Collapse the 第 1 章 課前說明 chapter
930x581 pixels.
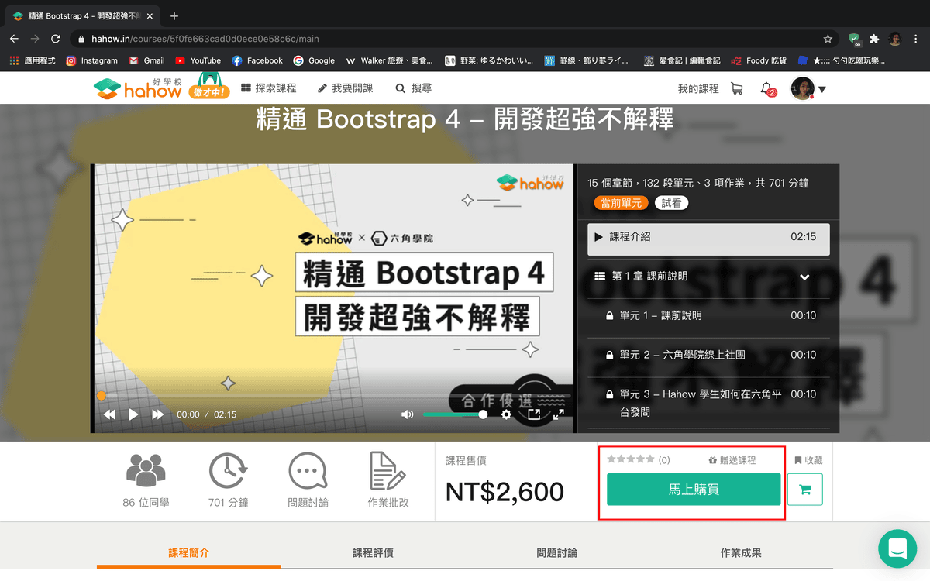coord(804,277)
